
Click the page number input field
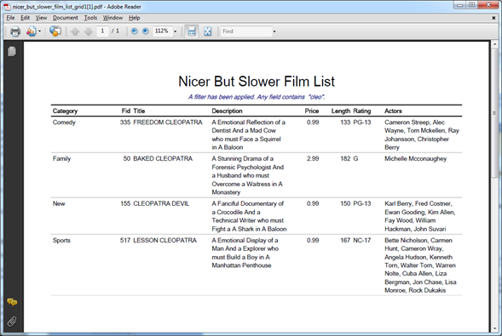point(102,31)
